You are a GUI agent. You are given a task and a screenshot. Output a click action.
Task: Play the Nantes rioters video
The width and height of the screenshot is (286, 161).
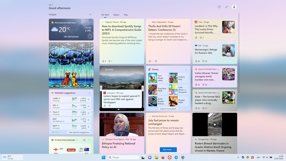click(x=215, y=125)
